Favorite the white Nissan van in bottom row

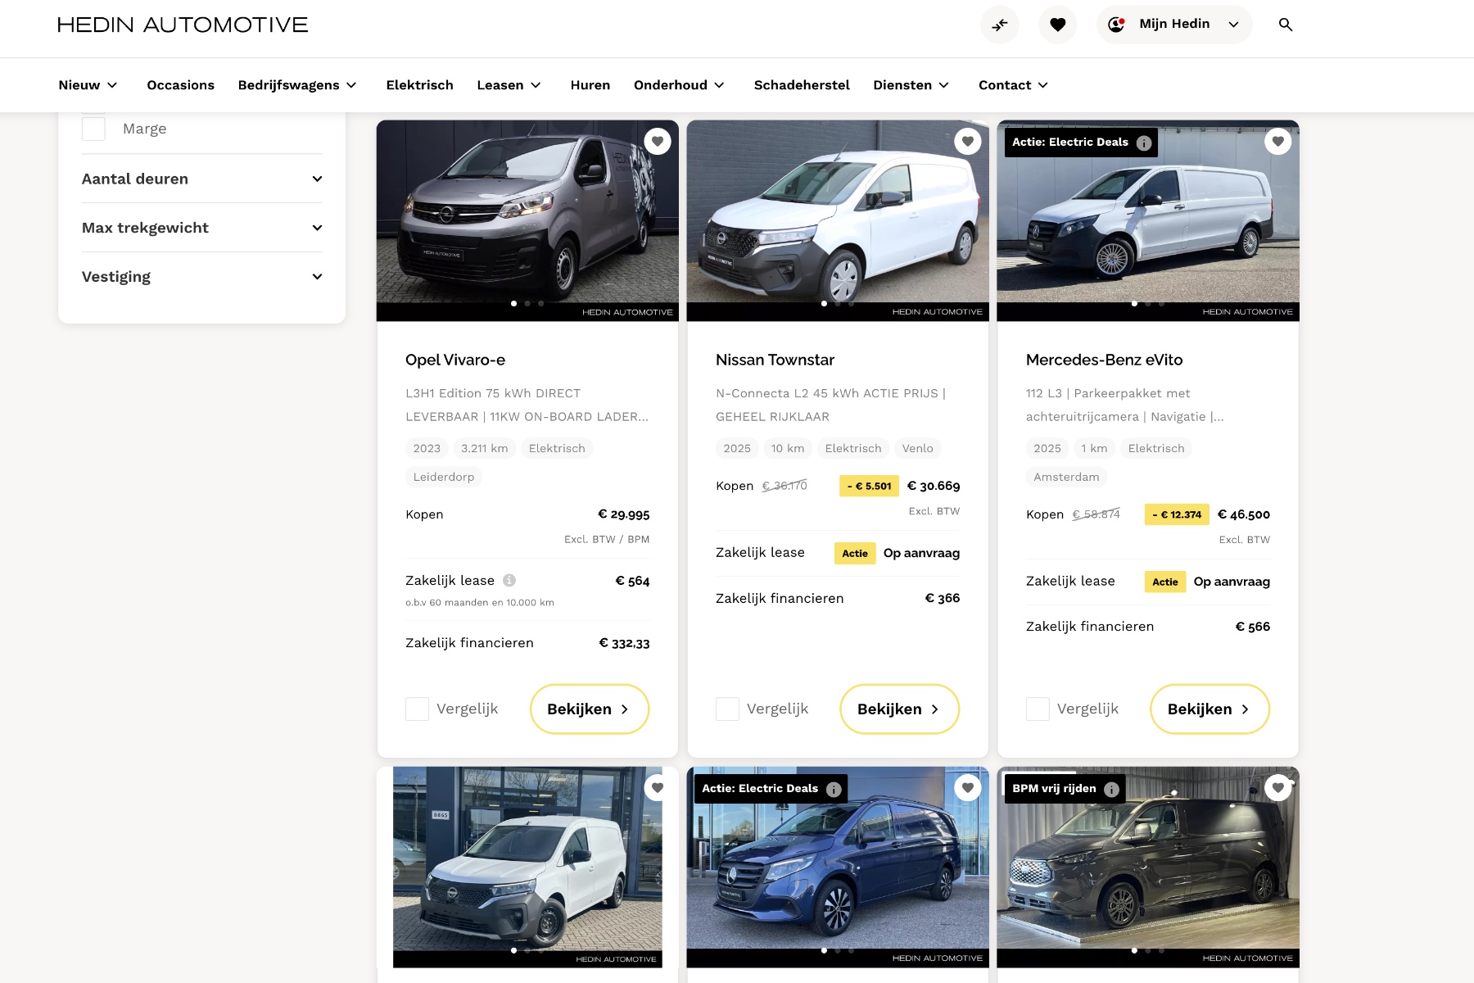[x=658, y=788]
